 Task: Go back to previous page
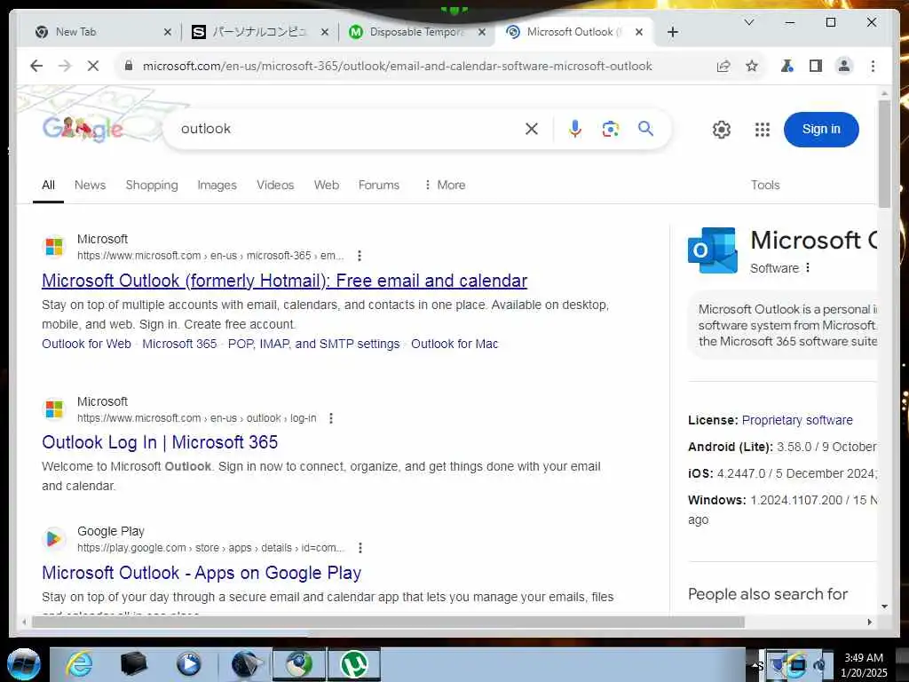pyautogui.click(x=36, y=66)
